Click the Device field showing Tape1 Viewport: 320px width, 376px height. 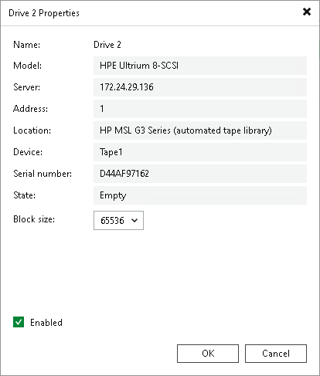200,152
